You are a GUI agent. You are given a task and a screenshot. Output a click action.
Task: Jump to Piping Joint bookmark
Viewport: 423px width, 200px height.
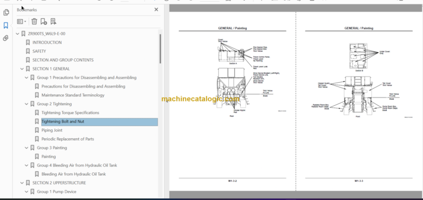(x=52, y=130)
